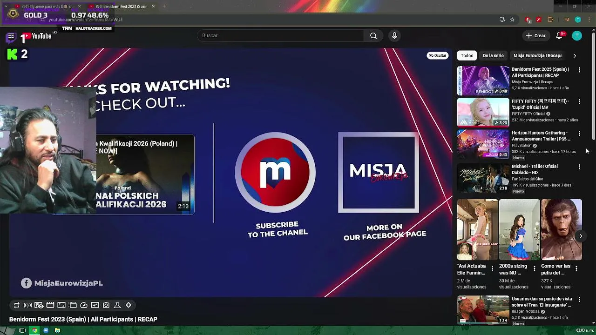Screen dimensions: 596x335
Task: Select the Misja Eurowizja | Recaps chip
Action: [x=538, y=55]
